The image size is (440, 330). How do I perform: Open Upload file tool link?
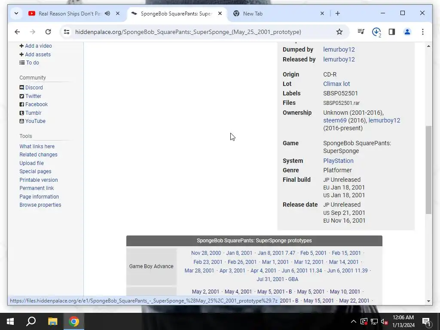click(31, 163)
